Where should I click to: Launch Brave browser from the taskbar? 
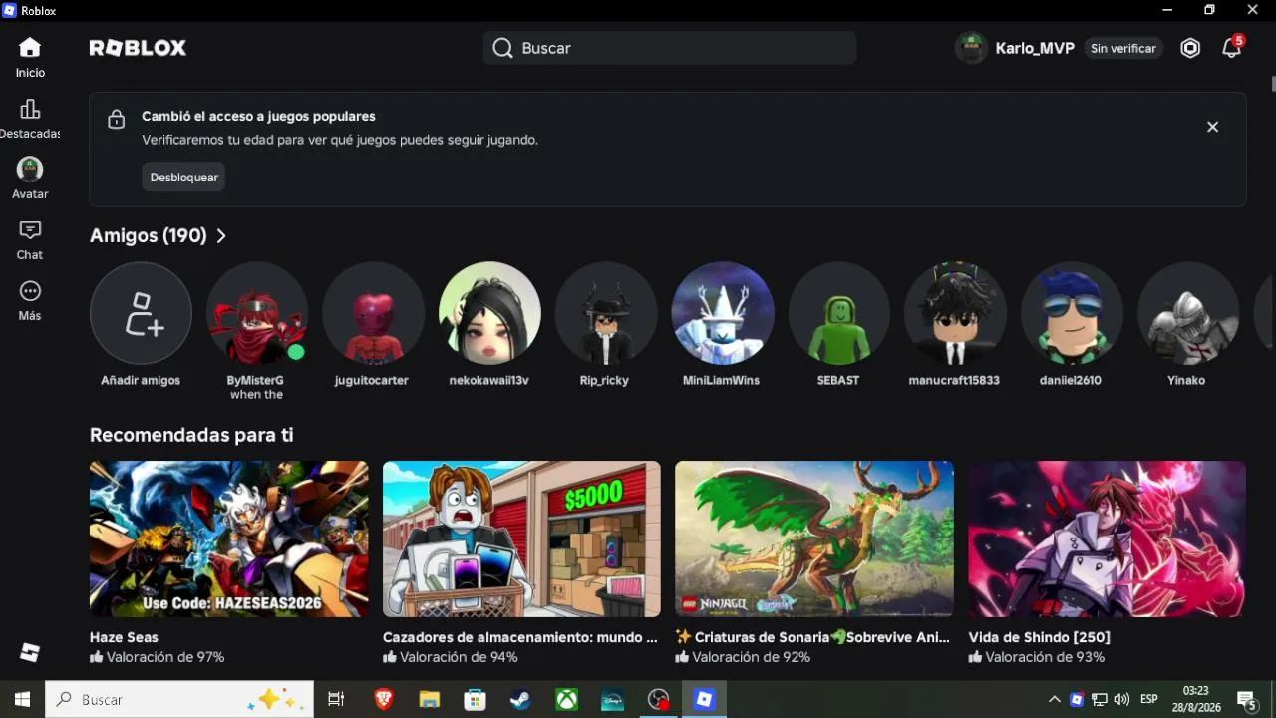tap(384, 700)
